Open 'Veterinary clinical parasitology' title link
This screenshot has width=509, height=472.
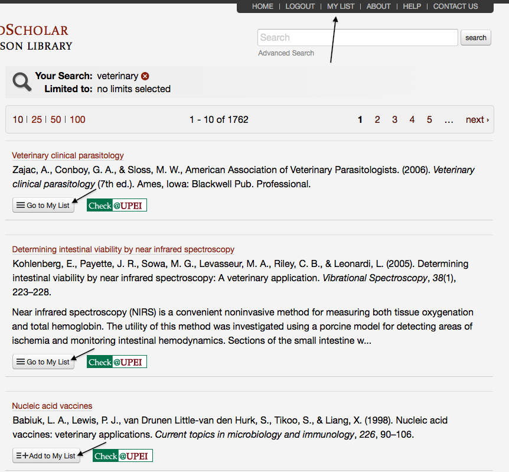[68, 155]
